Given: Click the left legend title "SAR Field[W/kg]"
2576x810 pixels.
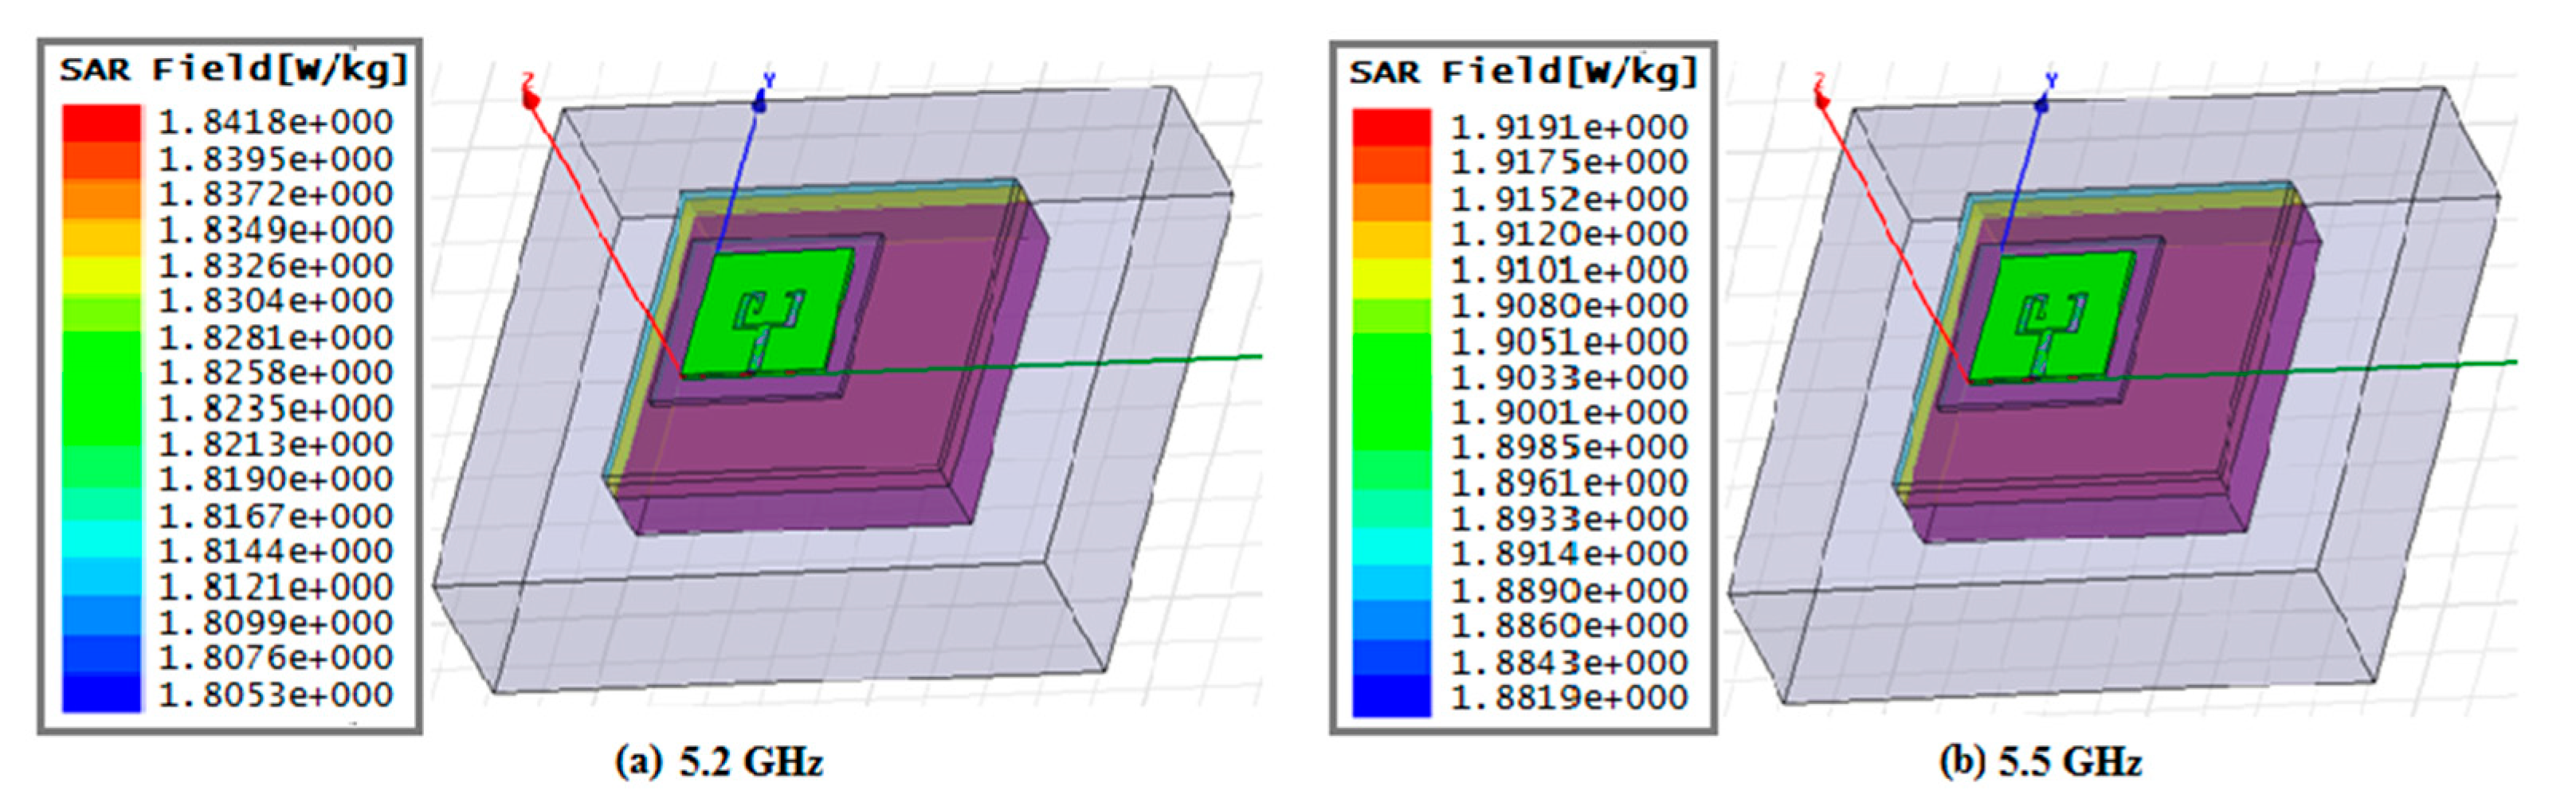Looking at the screenshot, I should (x=234, y=70).
